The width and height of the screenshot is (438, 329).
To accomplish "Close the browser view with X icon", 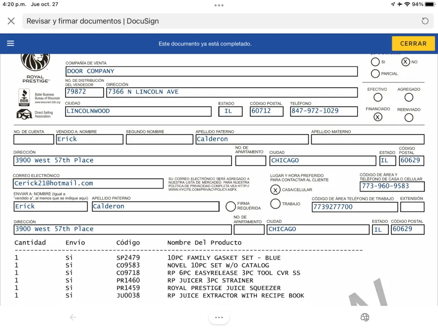I will 11,21.
